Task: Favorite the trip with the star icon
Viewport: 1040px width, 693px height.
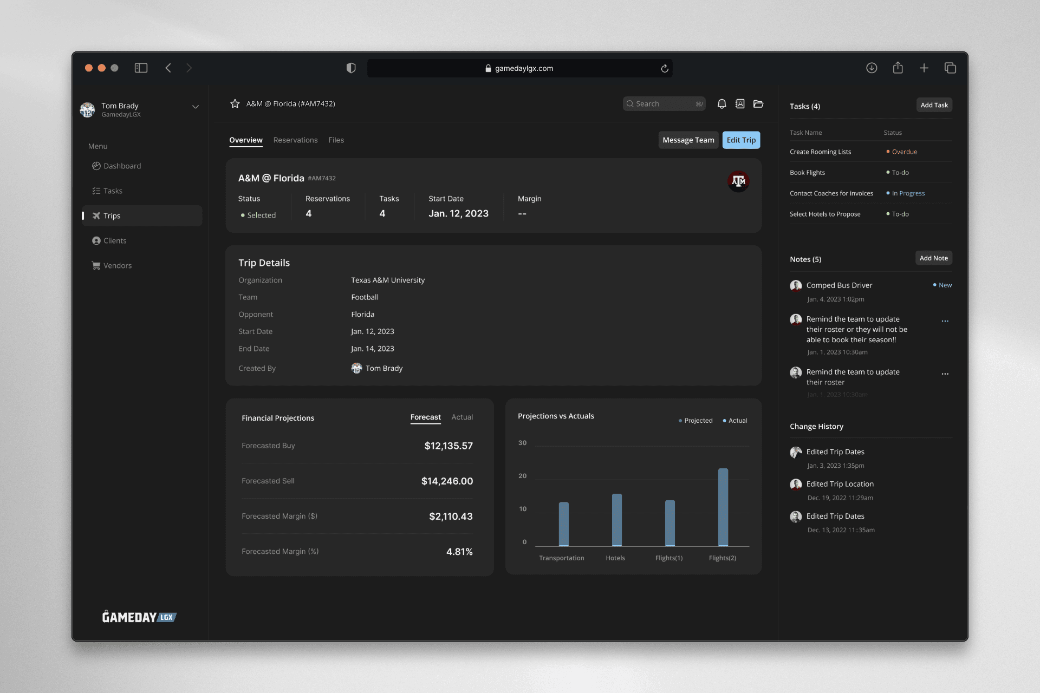Action: point(235,103)
